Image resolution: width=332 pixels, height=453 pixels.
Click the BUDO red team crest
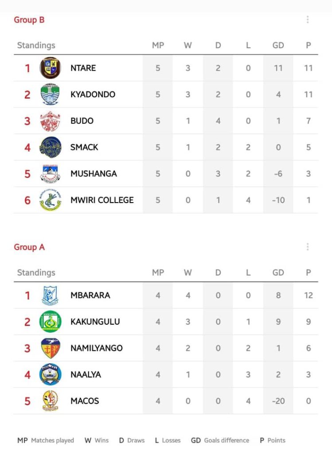tap(51, 121)
